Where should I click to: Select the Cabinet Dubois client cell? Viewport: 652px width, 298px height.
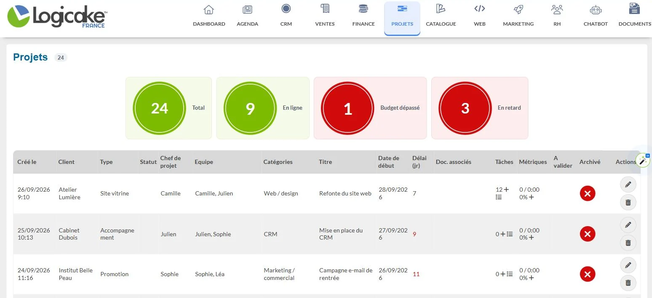tap(69, 234)
